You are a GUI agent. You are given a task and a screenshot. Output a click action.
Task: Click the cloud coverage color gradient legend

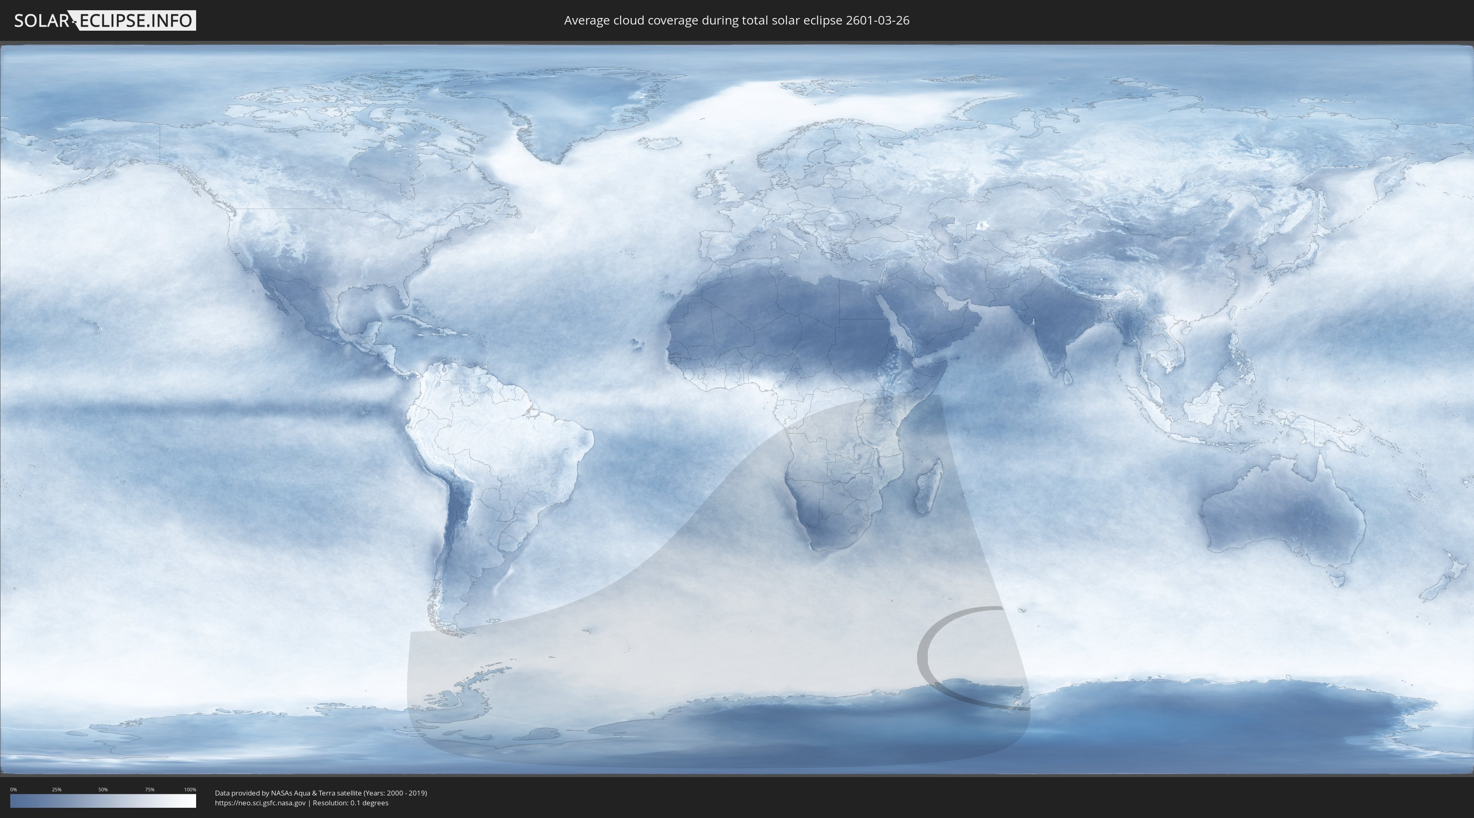(x=103, y=801)
